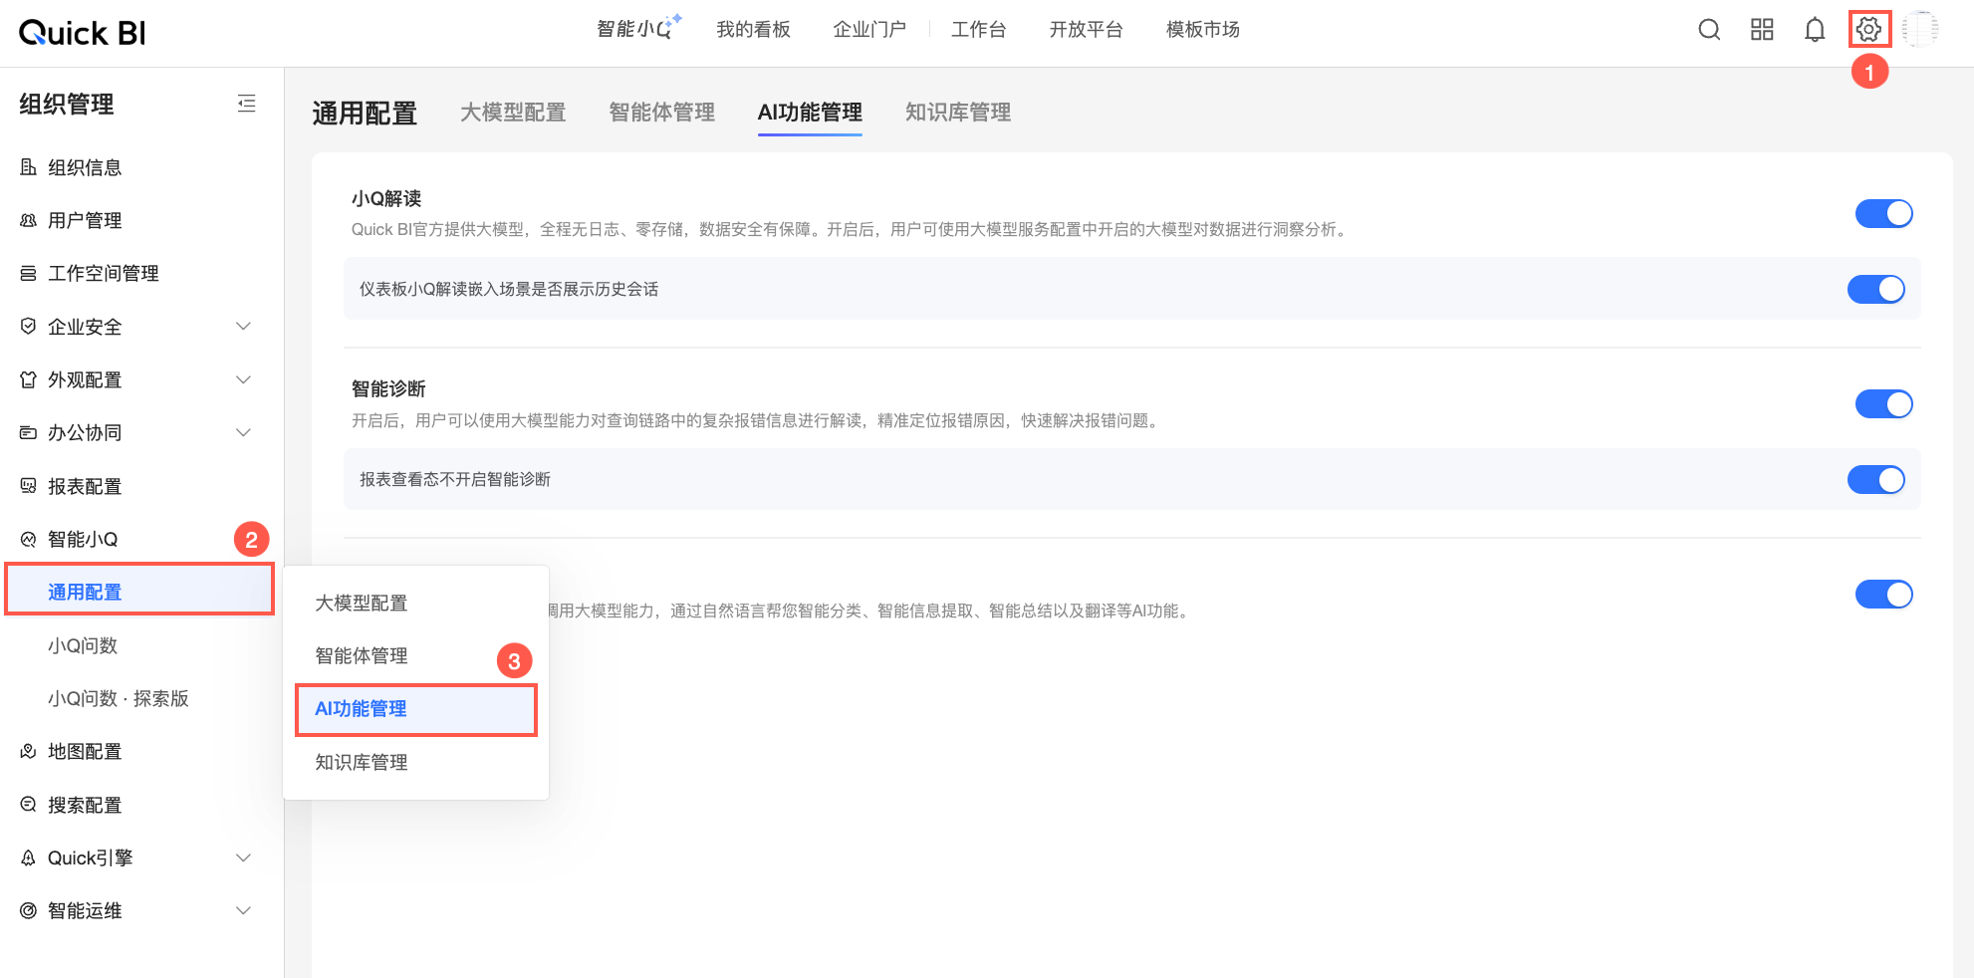The width and height of the screenshot is (1974, 978).
Task: Toggle the switch beside the 智能分类、智能信息提取 description
Action: tap(1883, 595)
